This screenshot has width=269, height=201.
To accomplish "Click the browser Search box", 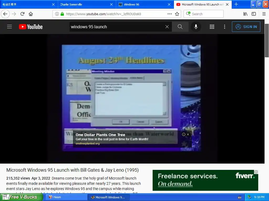I will (x=204, y=14).
